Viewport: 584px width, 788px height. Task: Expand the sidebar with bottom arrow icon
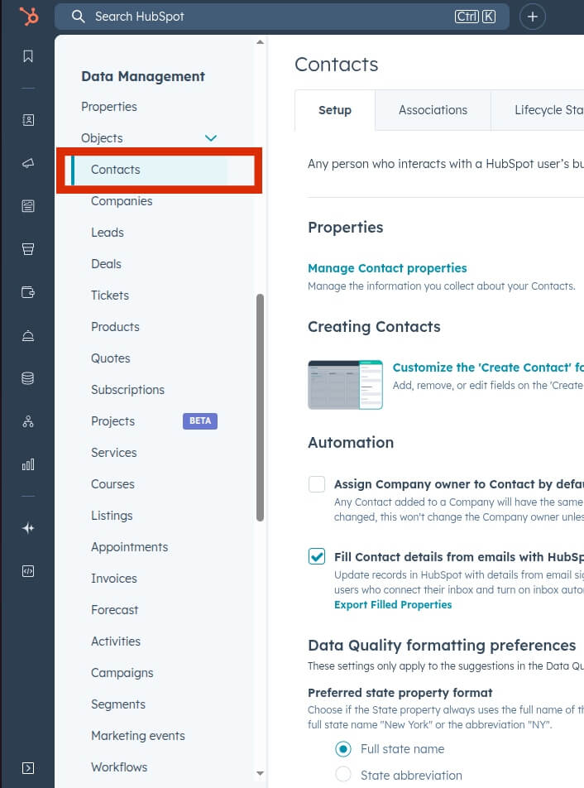(28, 768)
